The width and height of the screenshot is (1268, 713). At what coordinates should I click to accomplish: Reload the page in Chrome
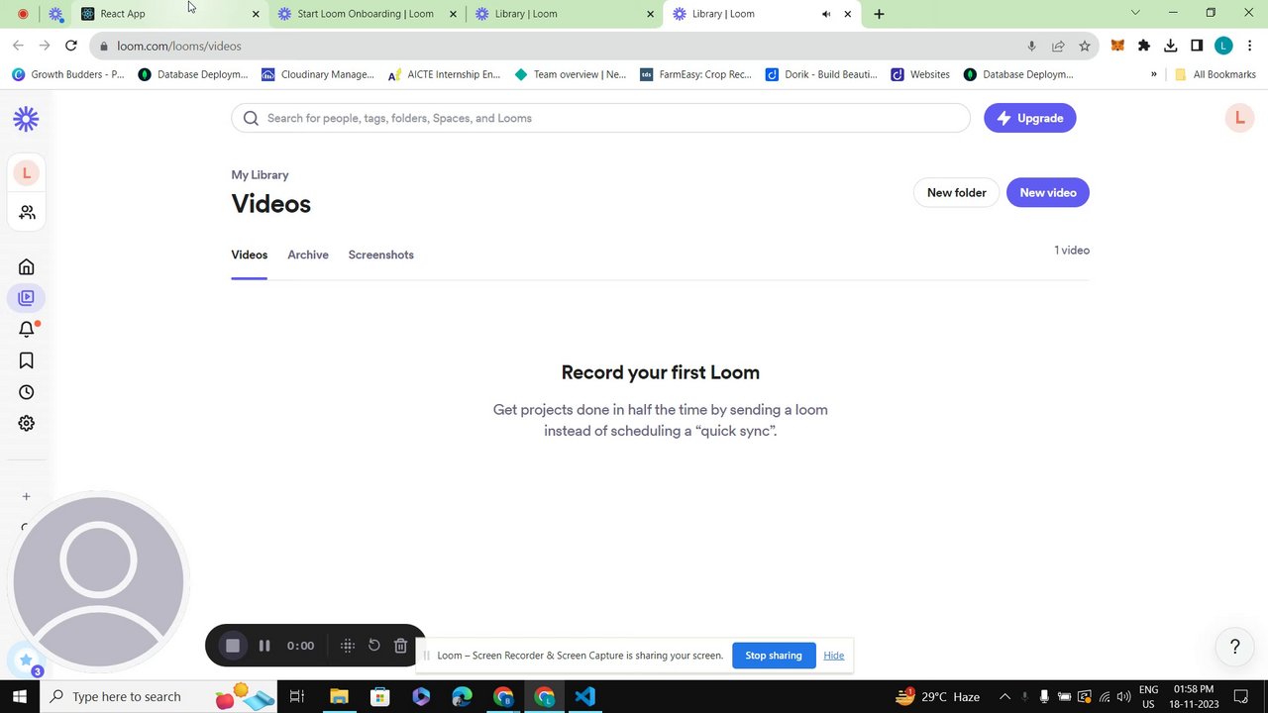click(71, 46)
